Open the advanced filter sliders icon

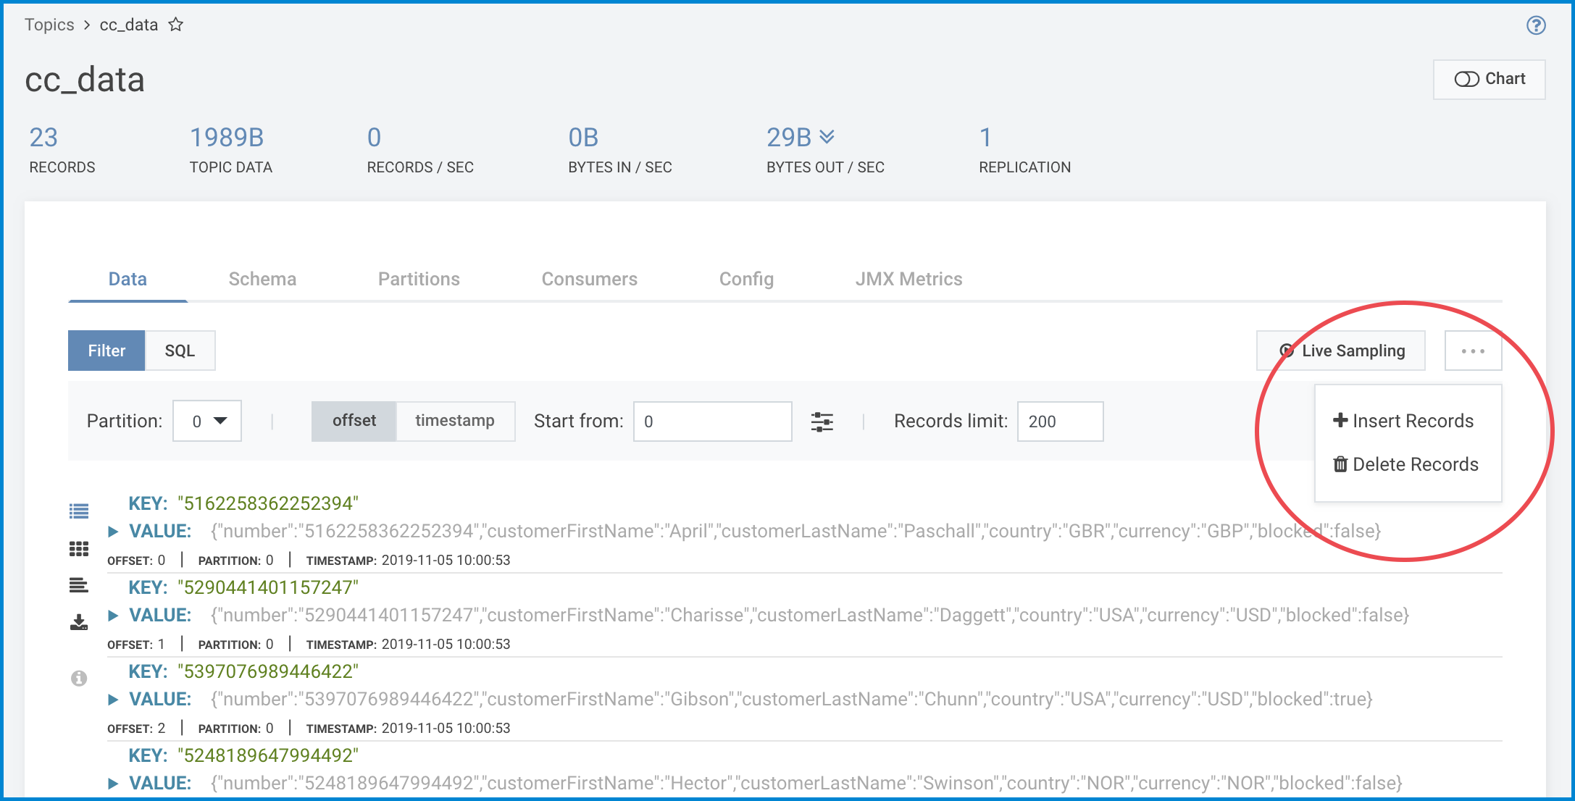[x=822, y=422]
